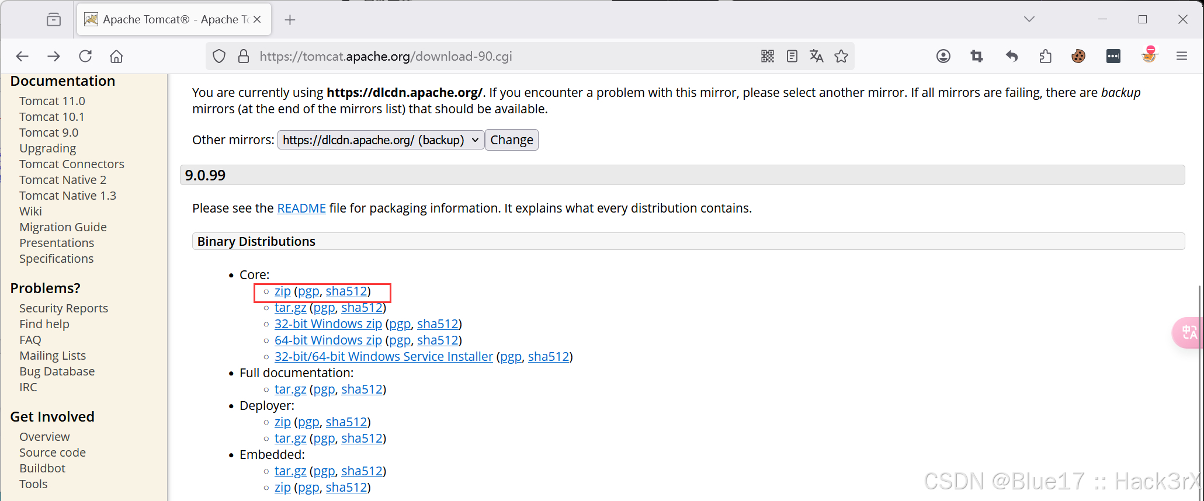
Task: Open the Upgrading sidebar link
Action: tap(48, 148)
